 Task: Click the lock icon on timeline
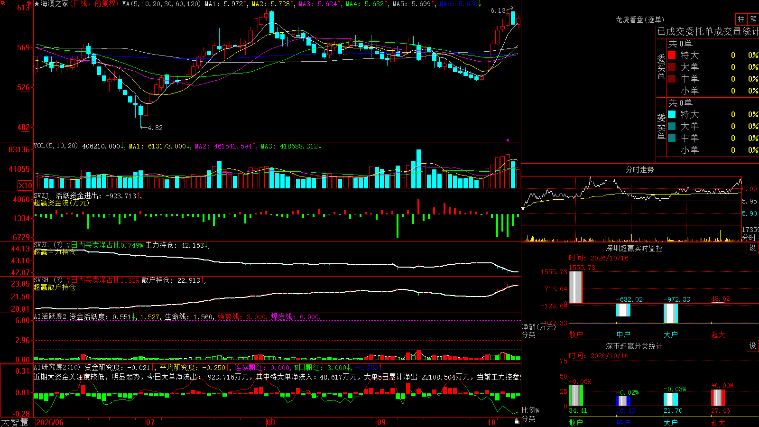517,421
